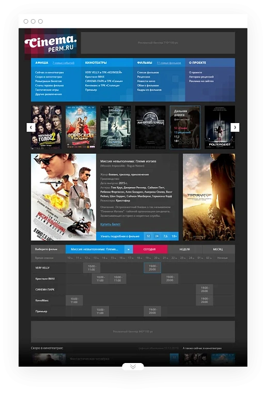Open 'Стань героем фильма' link
The width and height of the screenshot is (266, 393).
(x=49, y=85)
